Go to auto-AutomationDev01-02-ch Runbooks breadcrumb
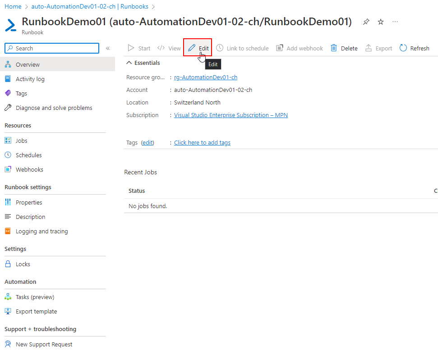The width and height of the screenshot is (438, 359). (x=90, y=6)
